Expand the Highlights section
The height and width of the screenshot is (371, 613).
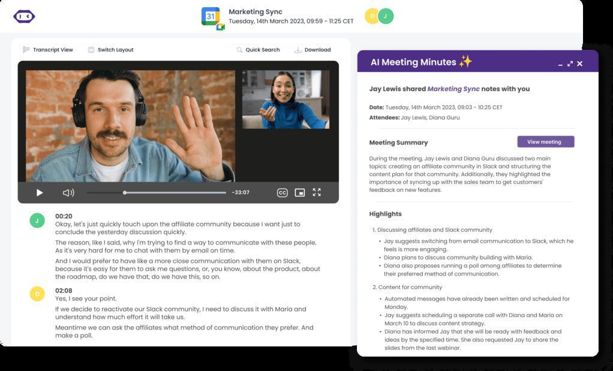[385, 213]
